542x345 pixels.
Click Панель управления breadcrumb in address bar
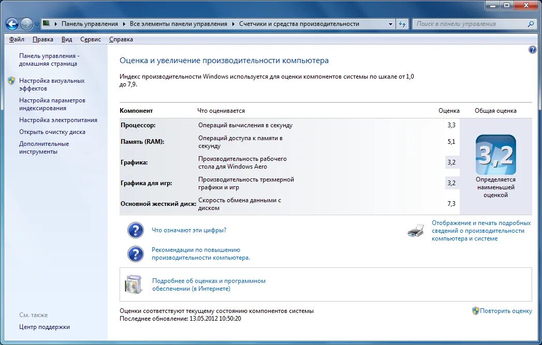[90, 24]
